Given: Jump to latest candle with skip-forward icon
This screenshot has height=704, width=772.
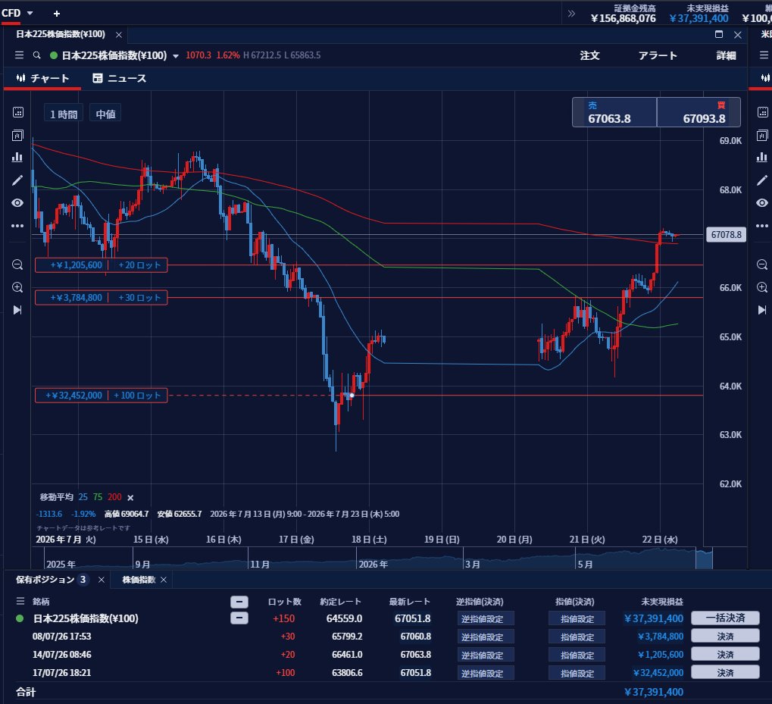Looking at the screenshot, I should [17, 310].
